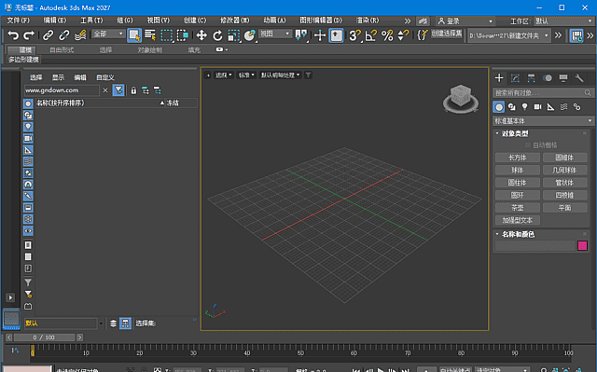Select the Geometry category icon

(499, 107)
